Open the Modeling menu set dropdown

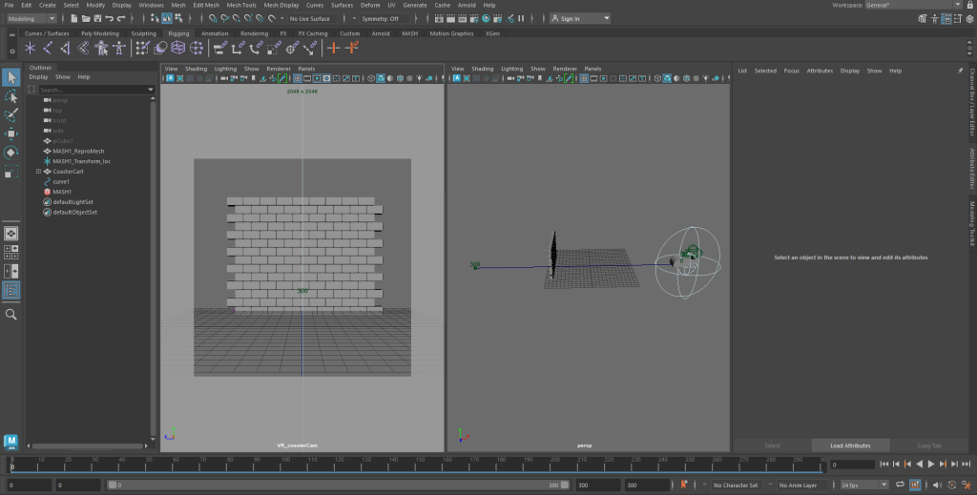(x=31, y=18)
